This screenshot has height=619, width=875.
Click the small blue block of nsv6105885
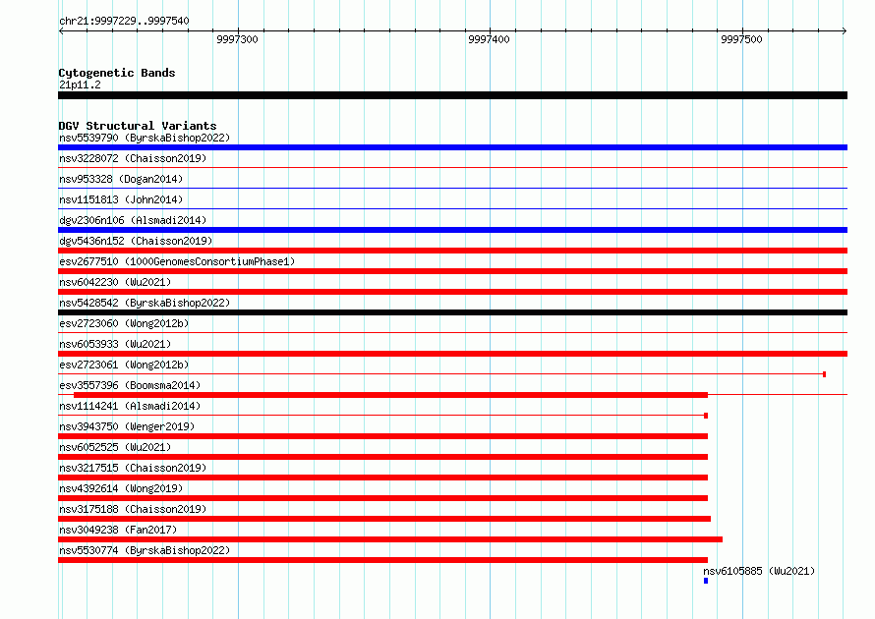(706, 581)
